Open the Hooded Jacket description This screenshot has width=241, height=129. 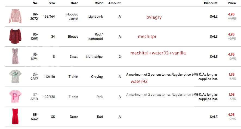pyautogui.click(x=72, y=17)
